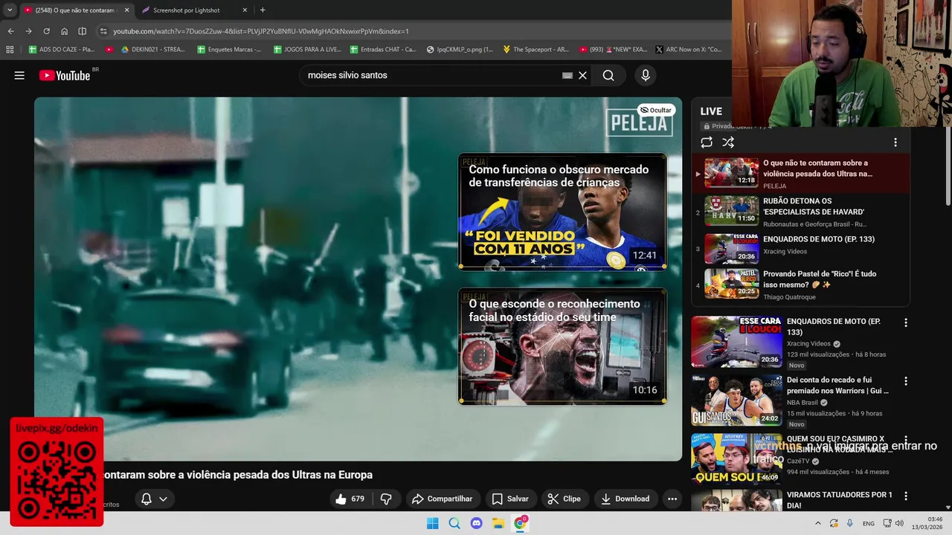Dislike the video
Screen dimensions: 952x535
coord(386,499)
